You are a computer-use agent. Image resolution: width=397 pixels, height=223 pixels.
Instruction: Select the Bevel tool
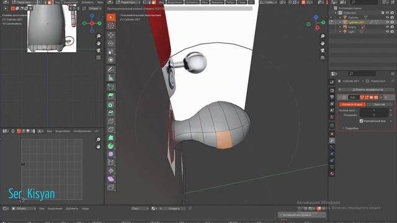tap(111, 113)
